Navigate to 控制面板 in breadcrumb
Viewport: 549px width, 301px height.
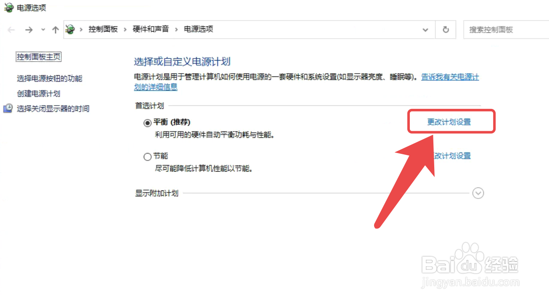click(103, 29)
